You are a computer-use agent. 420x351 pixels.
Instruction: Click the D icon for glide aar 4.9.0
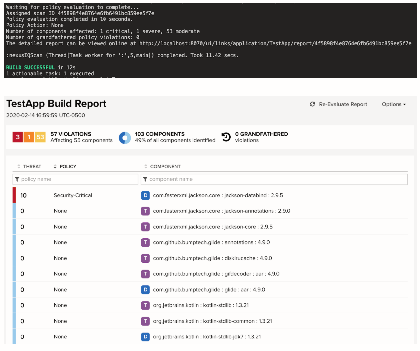click(x=145, y=290)
